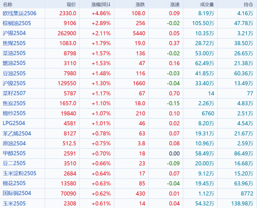Screen dimensions: 257x208
Task: Open the 沪锡2504 contract
Action: [14, 33]
